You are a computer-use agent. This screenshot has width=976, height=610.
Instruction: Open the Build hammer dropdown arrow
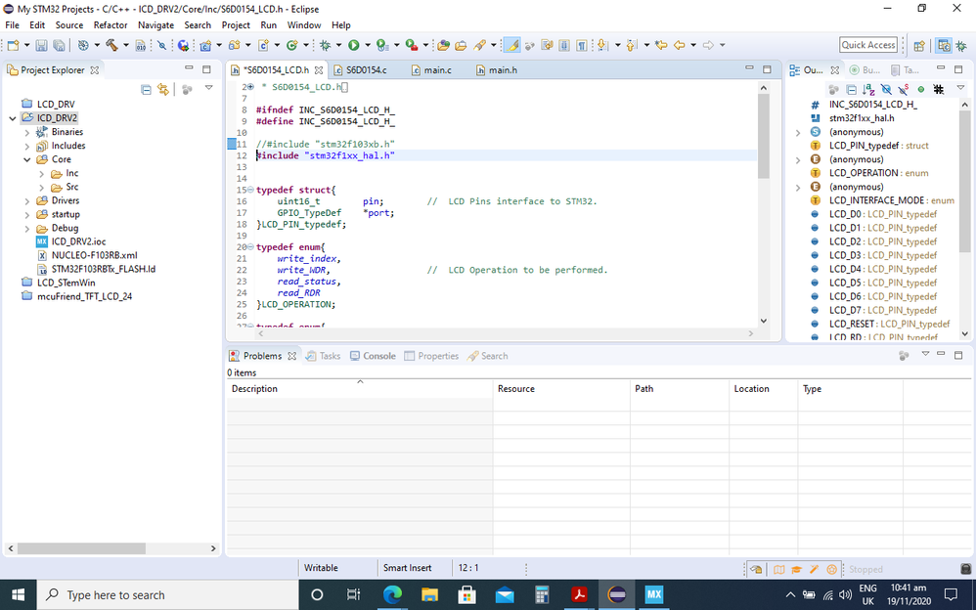coord(126,45)
